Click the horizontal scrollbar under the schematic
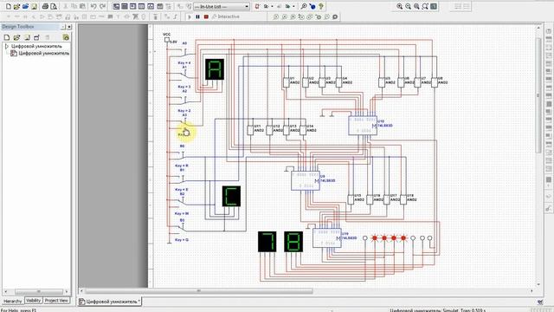This screenshot has height=312, width=554. 198,291
